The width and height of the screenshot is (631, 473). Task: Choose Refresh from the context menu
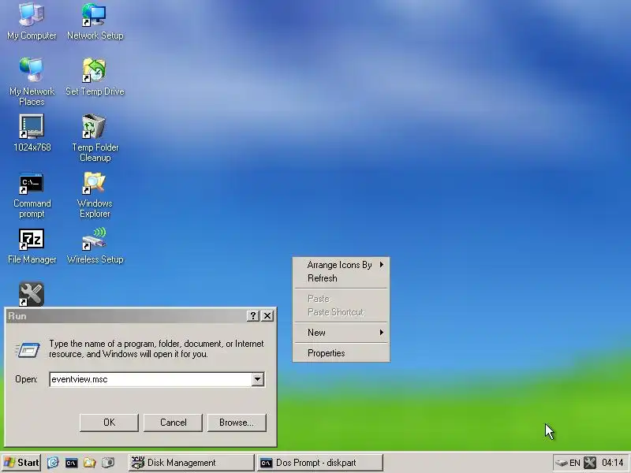pos(341,278)
